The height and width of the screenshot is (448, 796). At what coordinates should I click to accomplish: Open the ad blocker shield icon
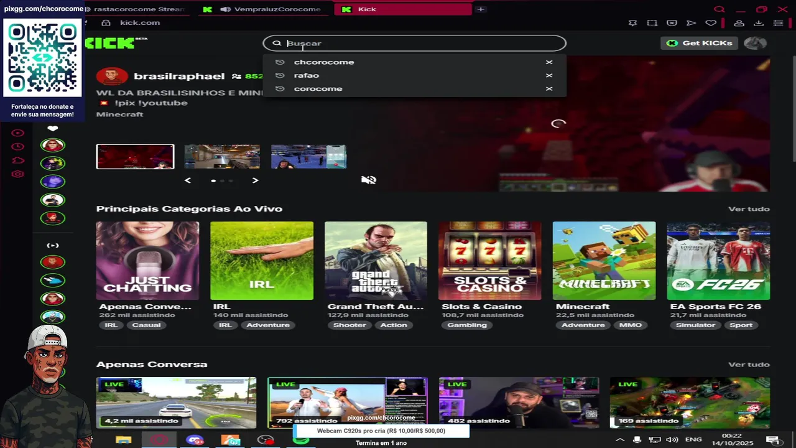(x=672, y=23)
